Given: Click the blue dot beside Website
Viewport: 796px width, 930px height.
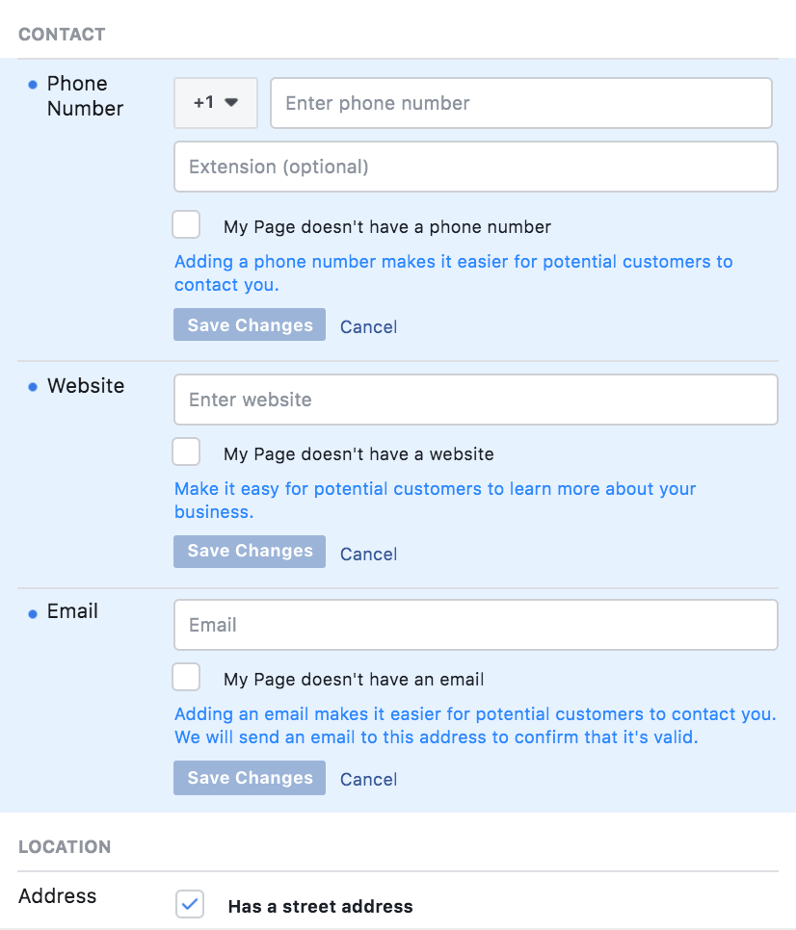Looking at the screenshot, I should pyautogui.click(x=33, y=387).
